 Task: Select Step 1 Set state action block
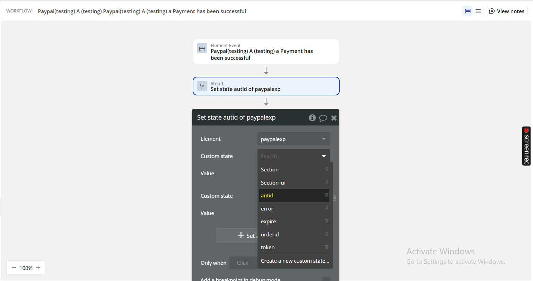coord(266,86)
